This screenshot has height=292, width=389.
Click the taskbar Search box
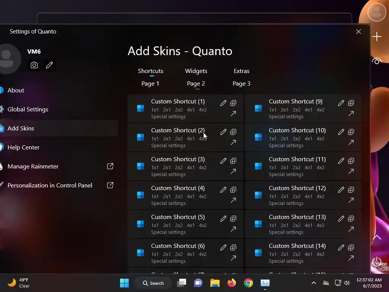coord(153,283)
